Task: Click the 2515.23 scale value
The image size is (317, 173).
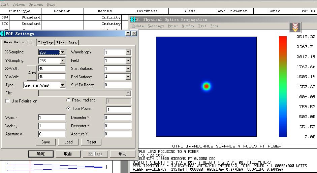Action: [306, 37]
